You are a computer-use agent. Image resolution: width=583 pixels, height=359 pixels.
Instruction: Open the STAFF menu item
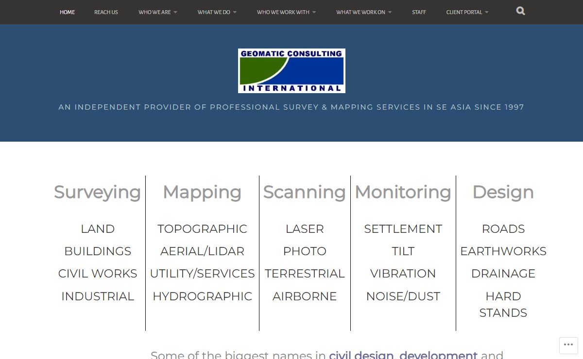419,12
